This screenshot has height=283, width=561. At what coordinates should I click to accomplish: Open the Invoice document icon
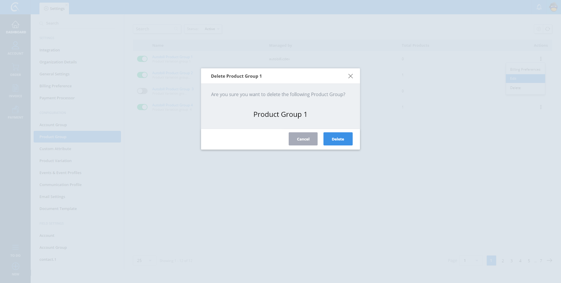coord(15,88)
